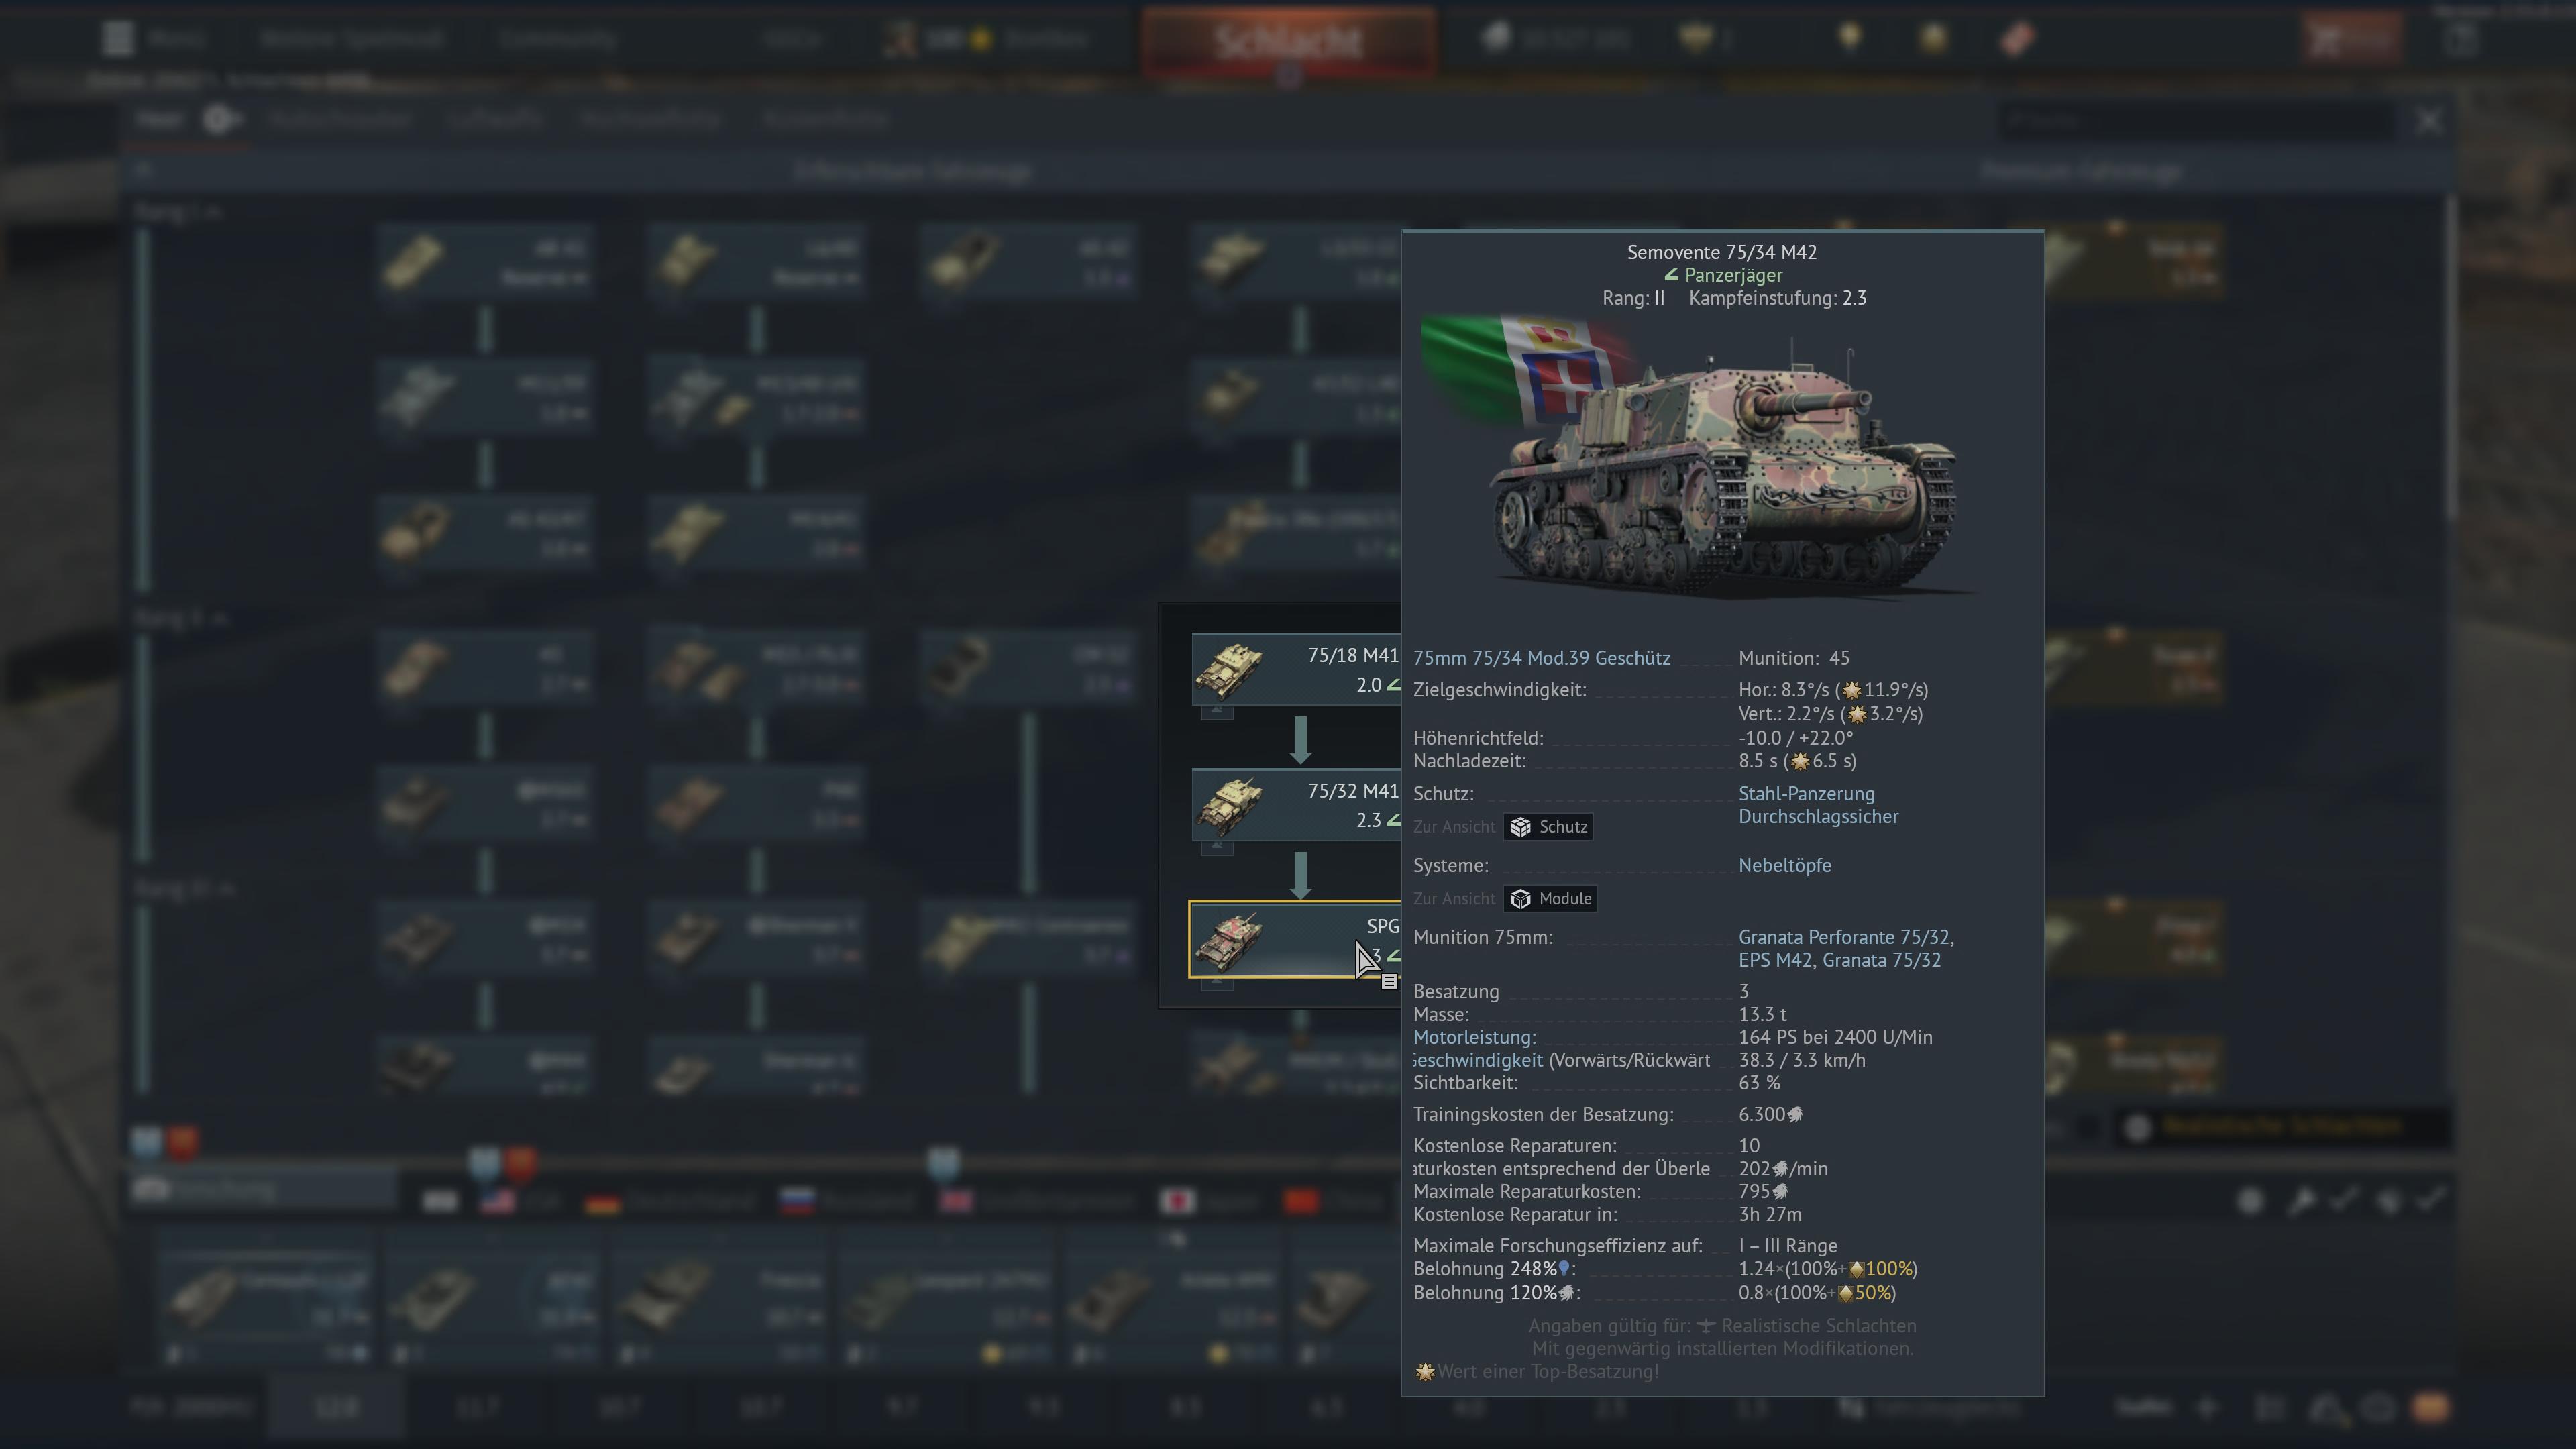2576x1449 pixels.
Task: Select the Japanese flag nation icon
Action: click(x=1177, y=1201)
